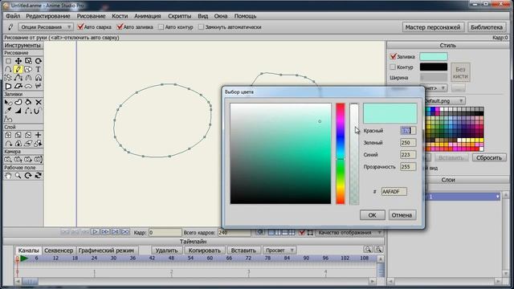Click the black Контур color swatch
The width and height of the screenshot is (514, 289).
434,67
